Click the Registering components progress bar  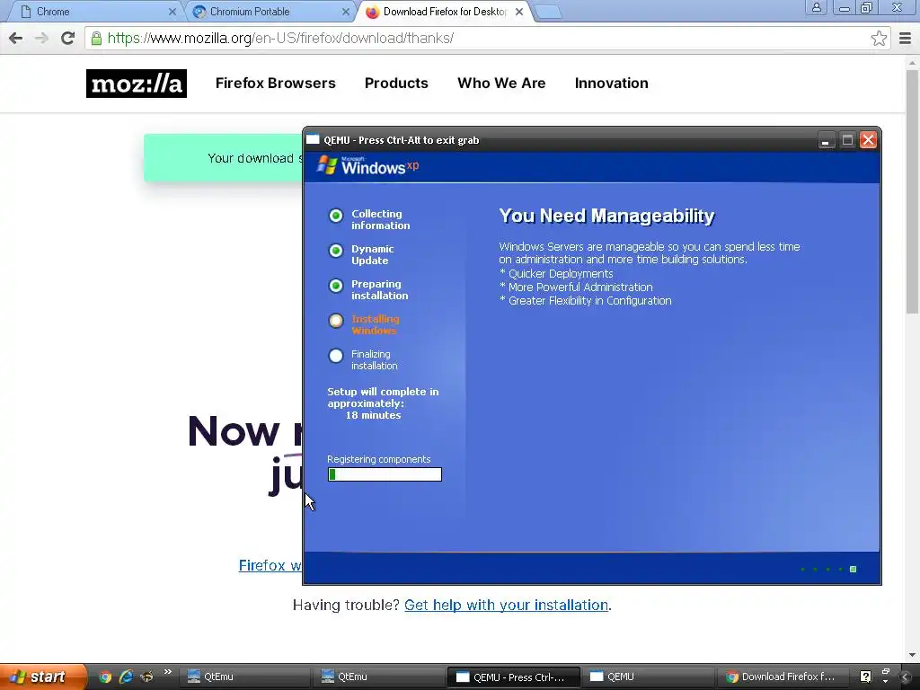pos(385,474)
